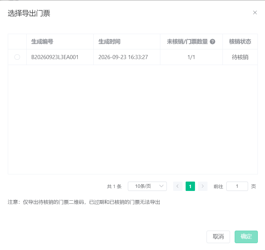
Task: Click the time 2026-09-23 16:33:27
Action: pyautogui.click(x=123, y=57)
